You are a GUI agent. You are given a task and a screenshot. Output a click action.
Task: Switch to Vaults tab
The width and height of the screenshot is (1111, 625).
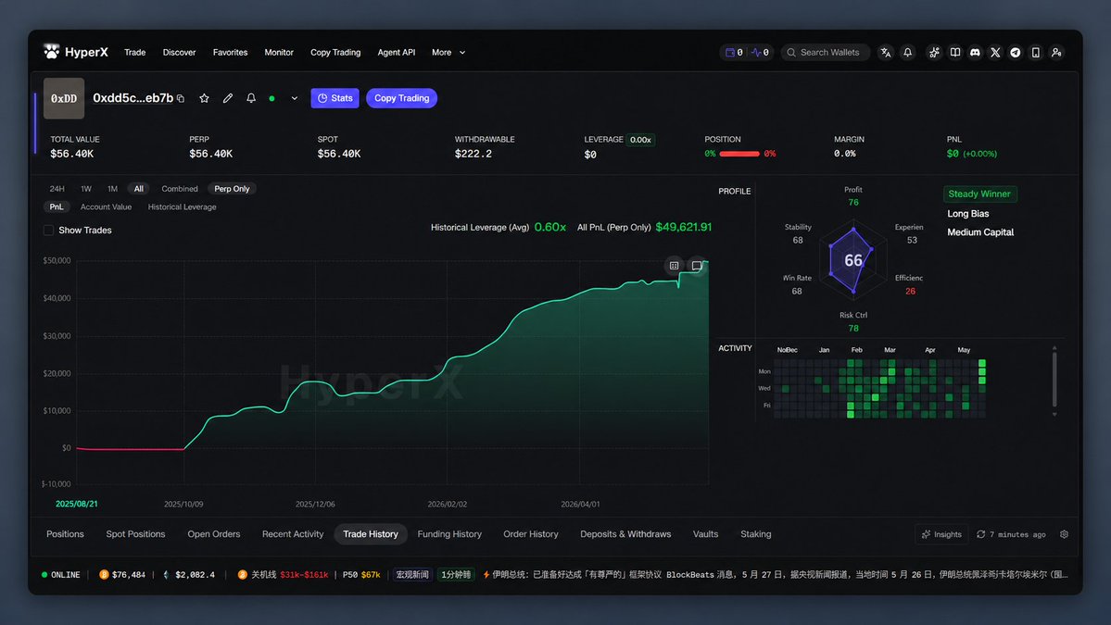(705, 534)
